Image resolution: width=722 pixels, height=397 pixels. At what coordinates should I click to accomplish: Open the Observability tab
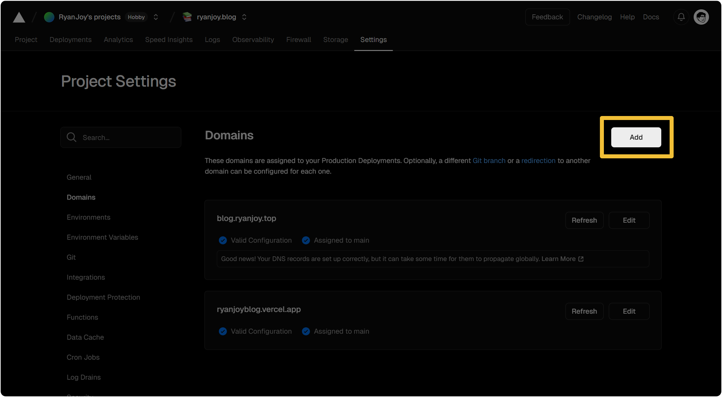[253, 40]
